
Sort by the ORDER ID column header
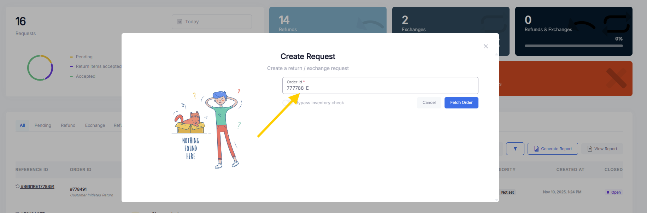pos(81,170)
